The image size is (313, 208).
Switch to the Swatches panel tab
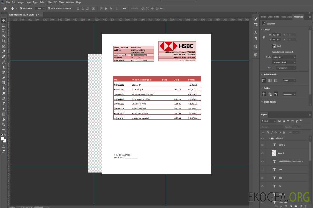click(264, 17)
